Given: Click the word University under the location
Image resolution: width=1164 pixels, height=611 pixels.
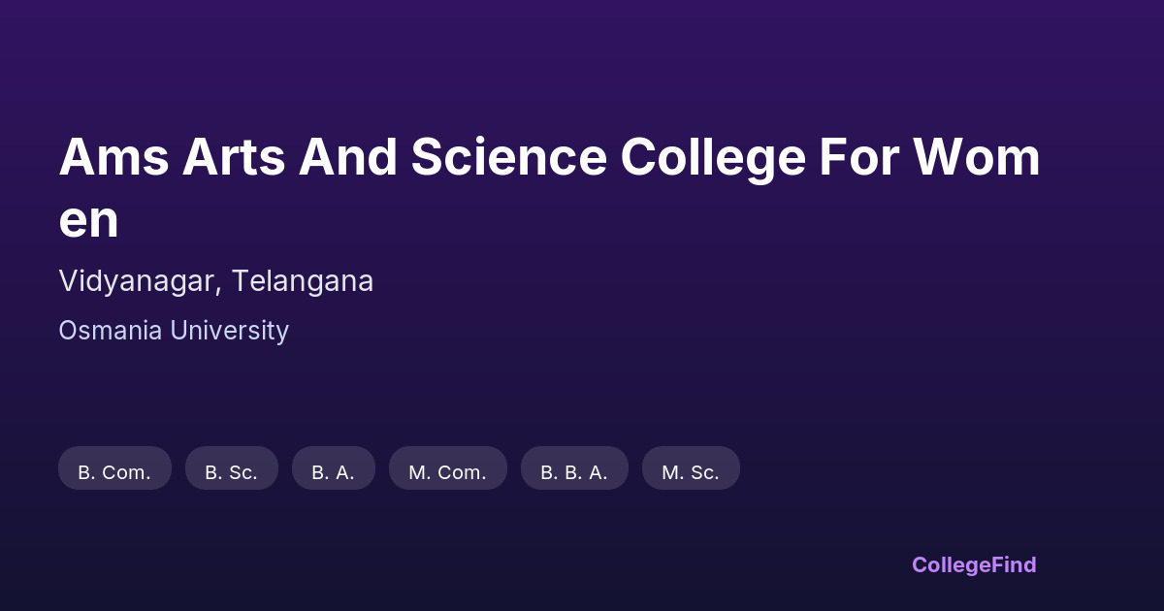Looking at the screenshot, I should pos(229,331).
